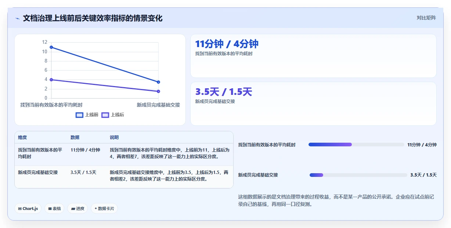The height and width of the screenshot is (228, 451).
Task: Click the 说明 table column header
Action: [114, 138]
